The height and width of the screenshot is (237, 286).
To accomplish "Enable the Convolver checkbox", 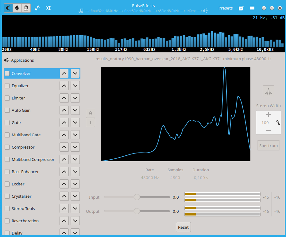I will pyautogui.click(x=7, y=73).
